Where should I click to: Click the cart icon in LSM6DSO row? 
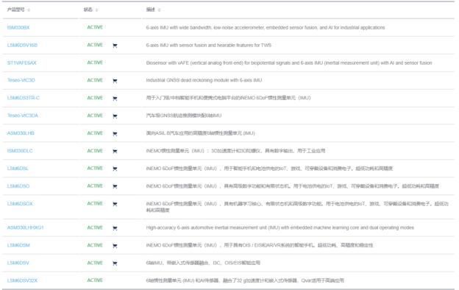115,186
